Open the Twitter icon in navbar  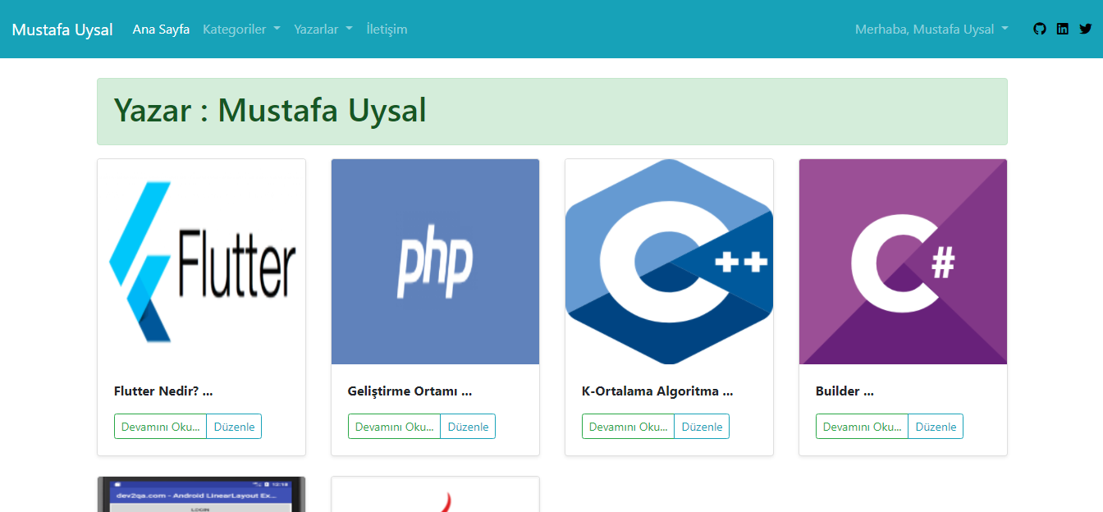pyautogui.click(x=1085, y=28)
